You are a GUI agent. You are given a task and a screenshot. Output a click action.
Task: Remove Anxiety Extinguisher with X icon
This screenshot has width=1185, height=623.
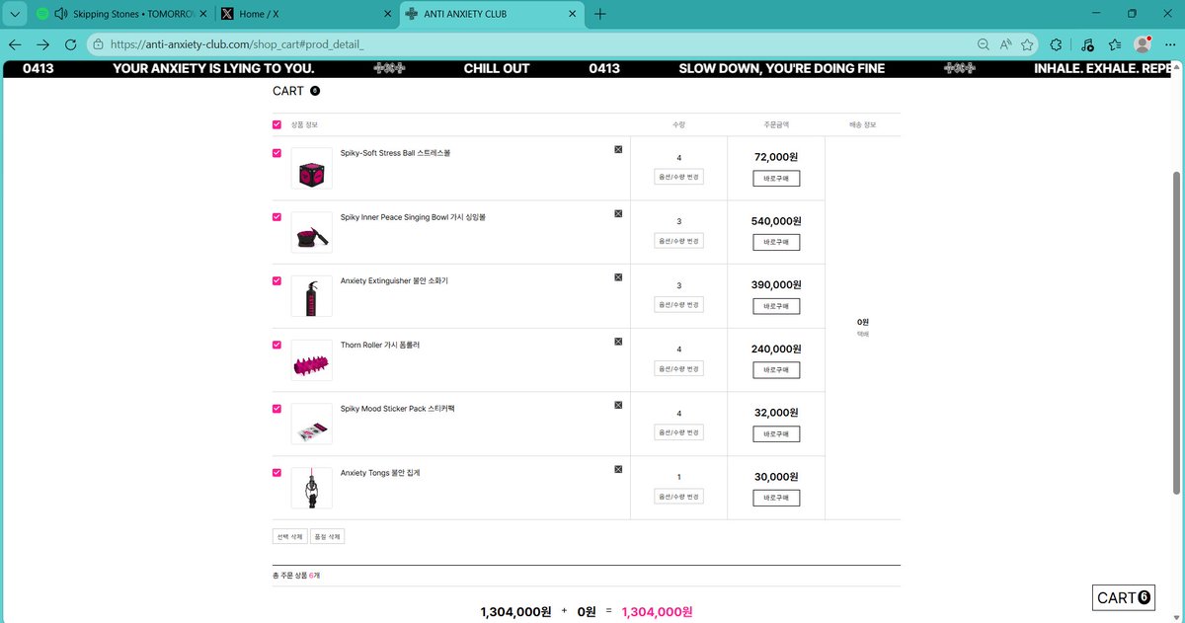618,277
